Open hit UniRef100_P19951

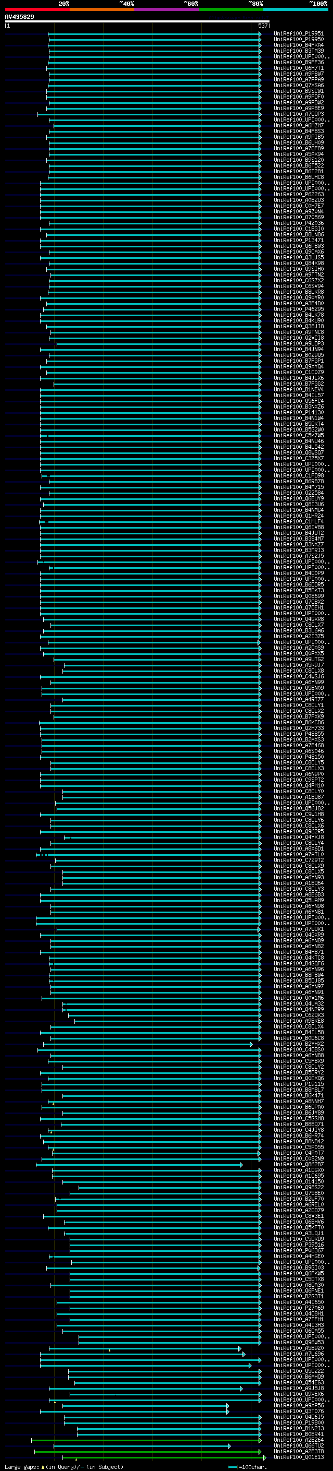[298, 34]
